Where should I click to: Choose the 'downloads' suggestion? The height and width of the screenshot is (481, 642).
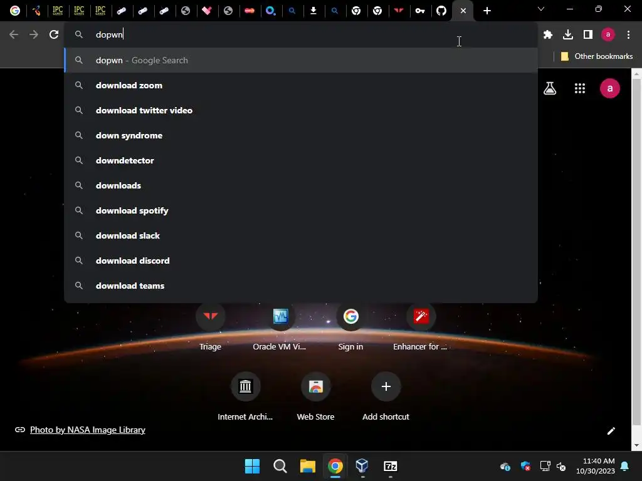coord(301,185)
